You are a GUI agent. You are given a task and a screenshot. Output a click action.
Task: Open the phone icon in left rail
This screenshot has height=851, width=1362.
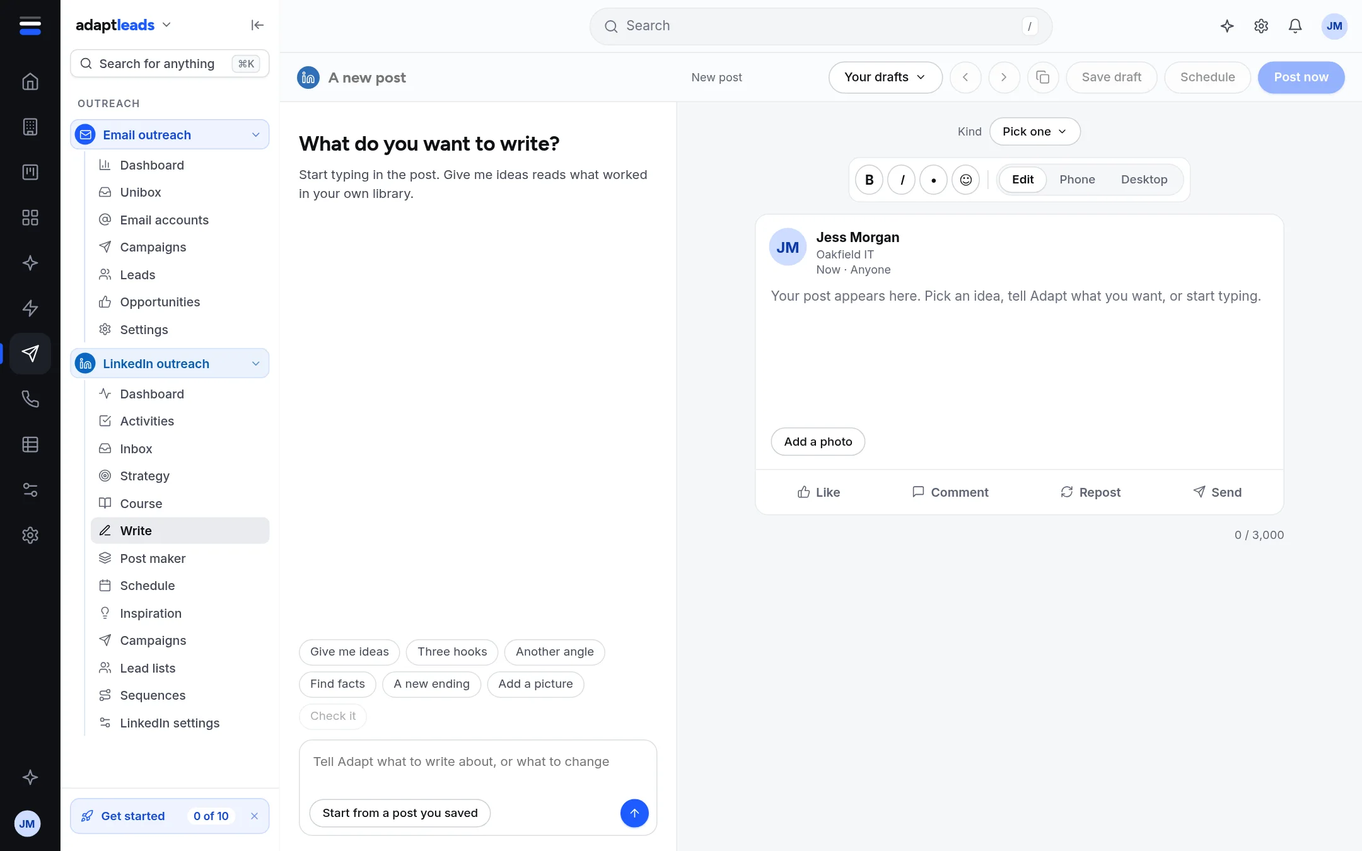coord(30,399)
